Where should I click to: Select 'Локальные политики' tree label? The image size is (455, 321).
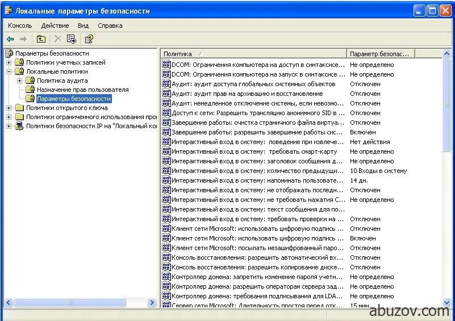(x=57, y=71)
